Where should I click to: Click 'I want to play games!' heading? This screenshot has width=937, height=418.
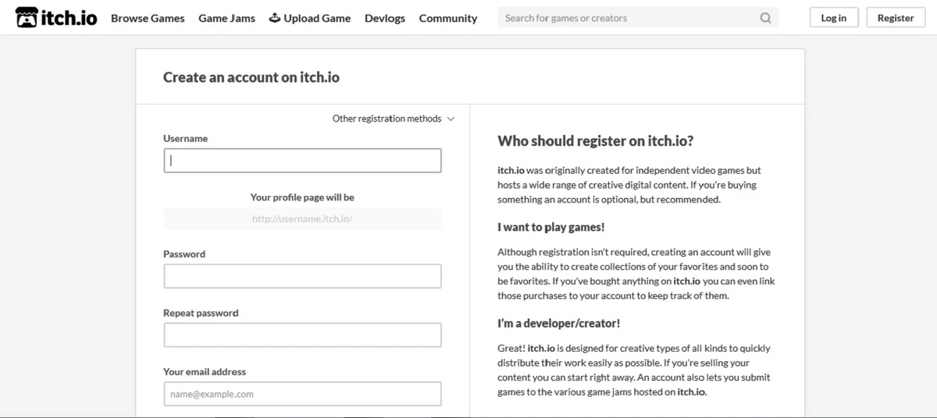551,227
